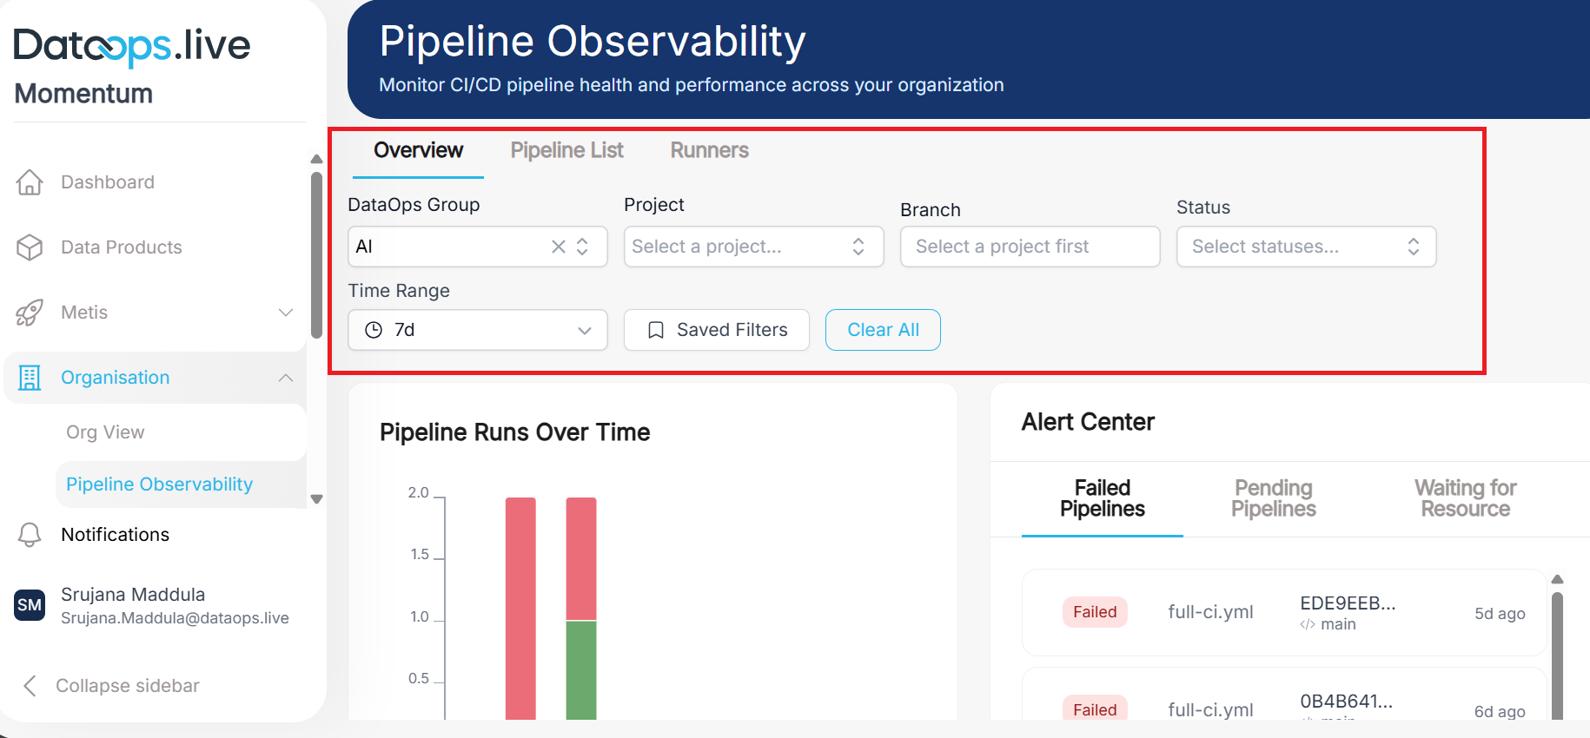Image resolution: width=1590 pixels, height=738 pixels.
Task: Select the Dashboard home icon
Action: point(30,182)
